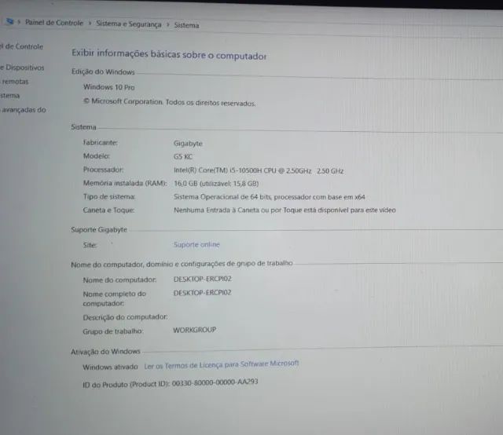
Task: Click model value G5 KC
Action: [x=183, y=157]
